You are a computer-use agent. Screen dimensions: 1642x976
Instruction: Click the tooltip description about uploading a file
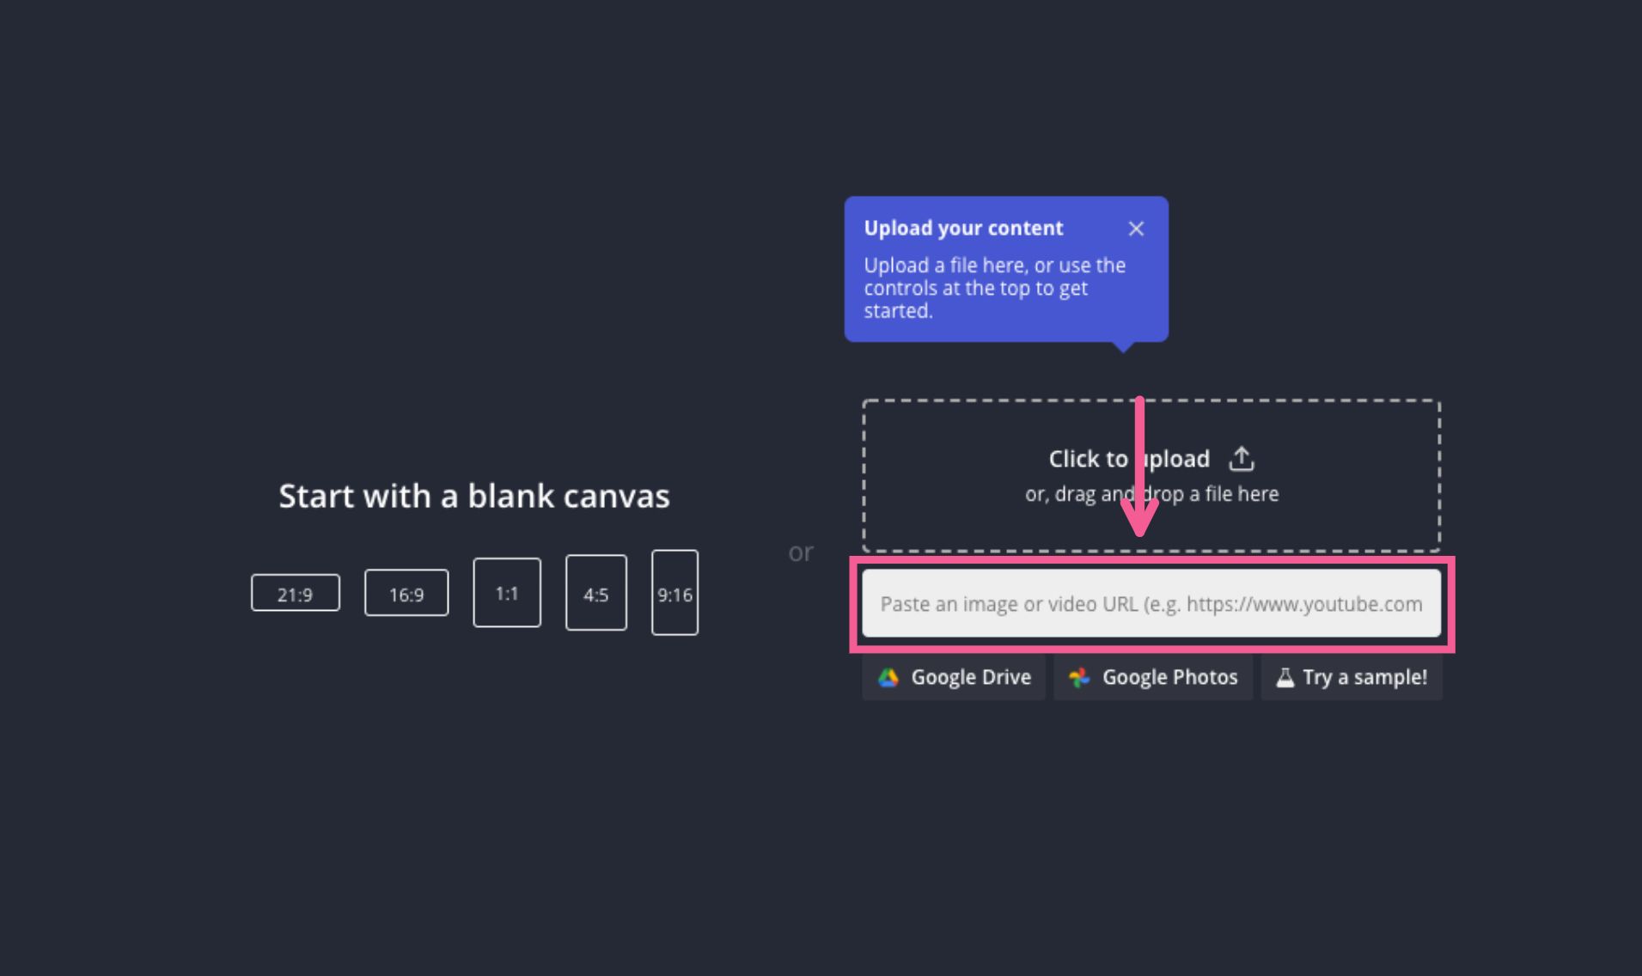(x=994, y=288)
